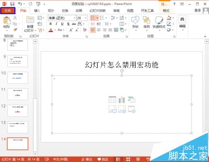Click the placeholder SmartArt graphic icon
The image size is (209, 162).
131,100
